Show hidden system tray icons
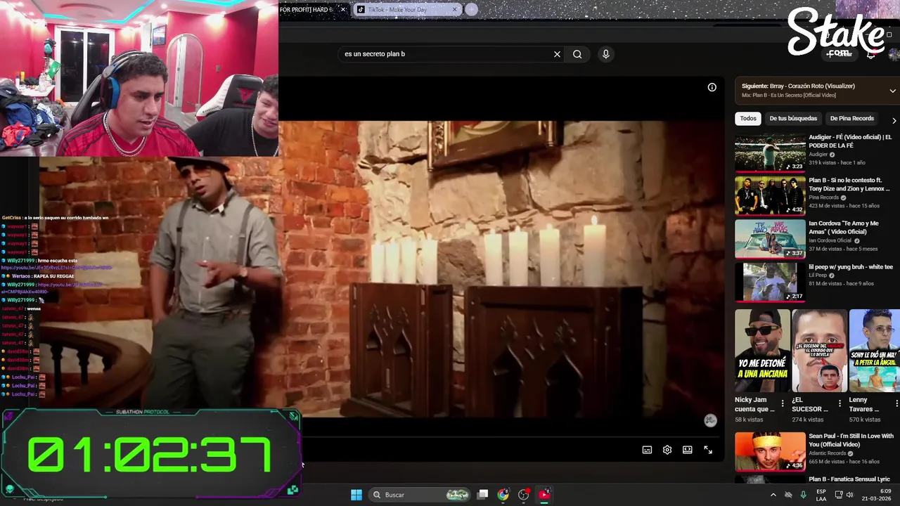This screenshot has height=506, width=900. coord(773,495)
